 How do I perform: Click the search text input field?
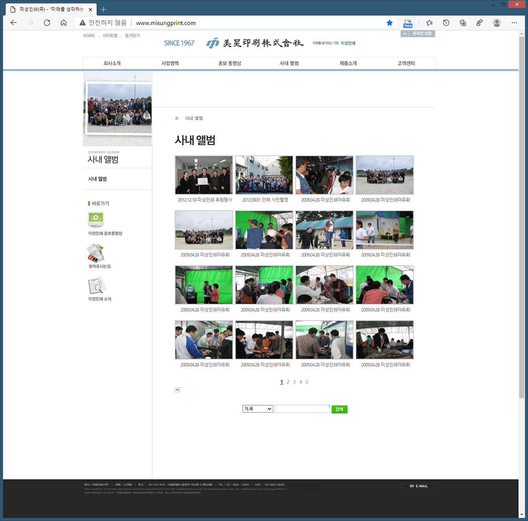pos(302,409)
